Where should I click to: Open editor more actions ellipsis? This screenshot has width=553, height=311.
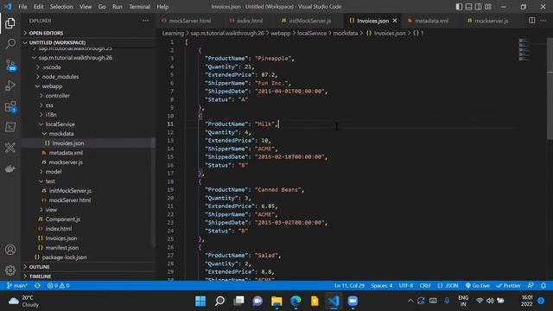pos(543,21)
